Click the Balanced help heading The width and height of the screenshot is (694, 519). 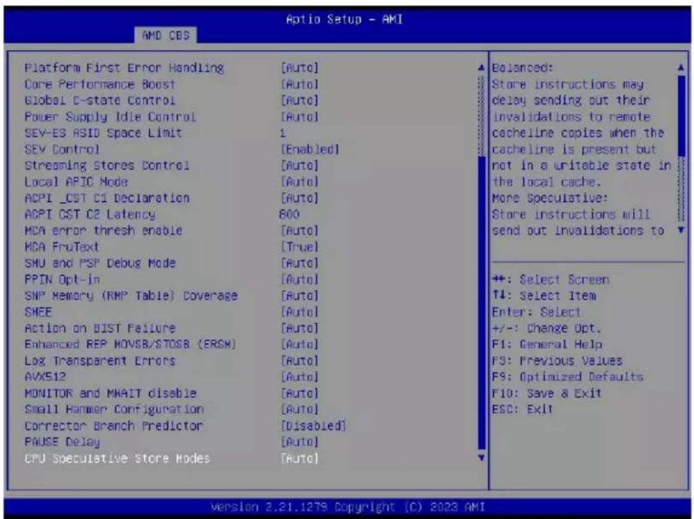click(522, 68)
